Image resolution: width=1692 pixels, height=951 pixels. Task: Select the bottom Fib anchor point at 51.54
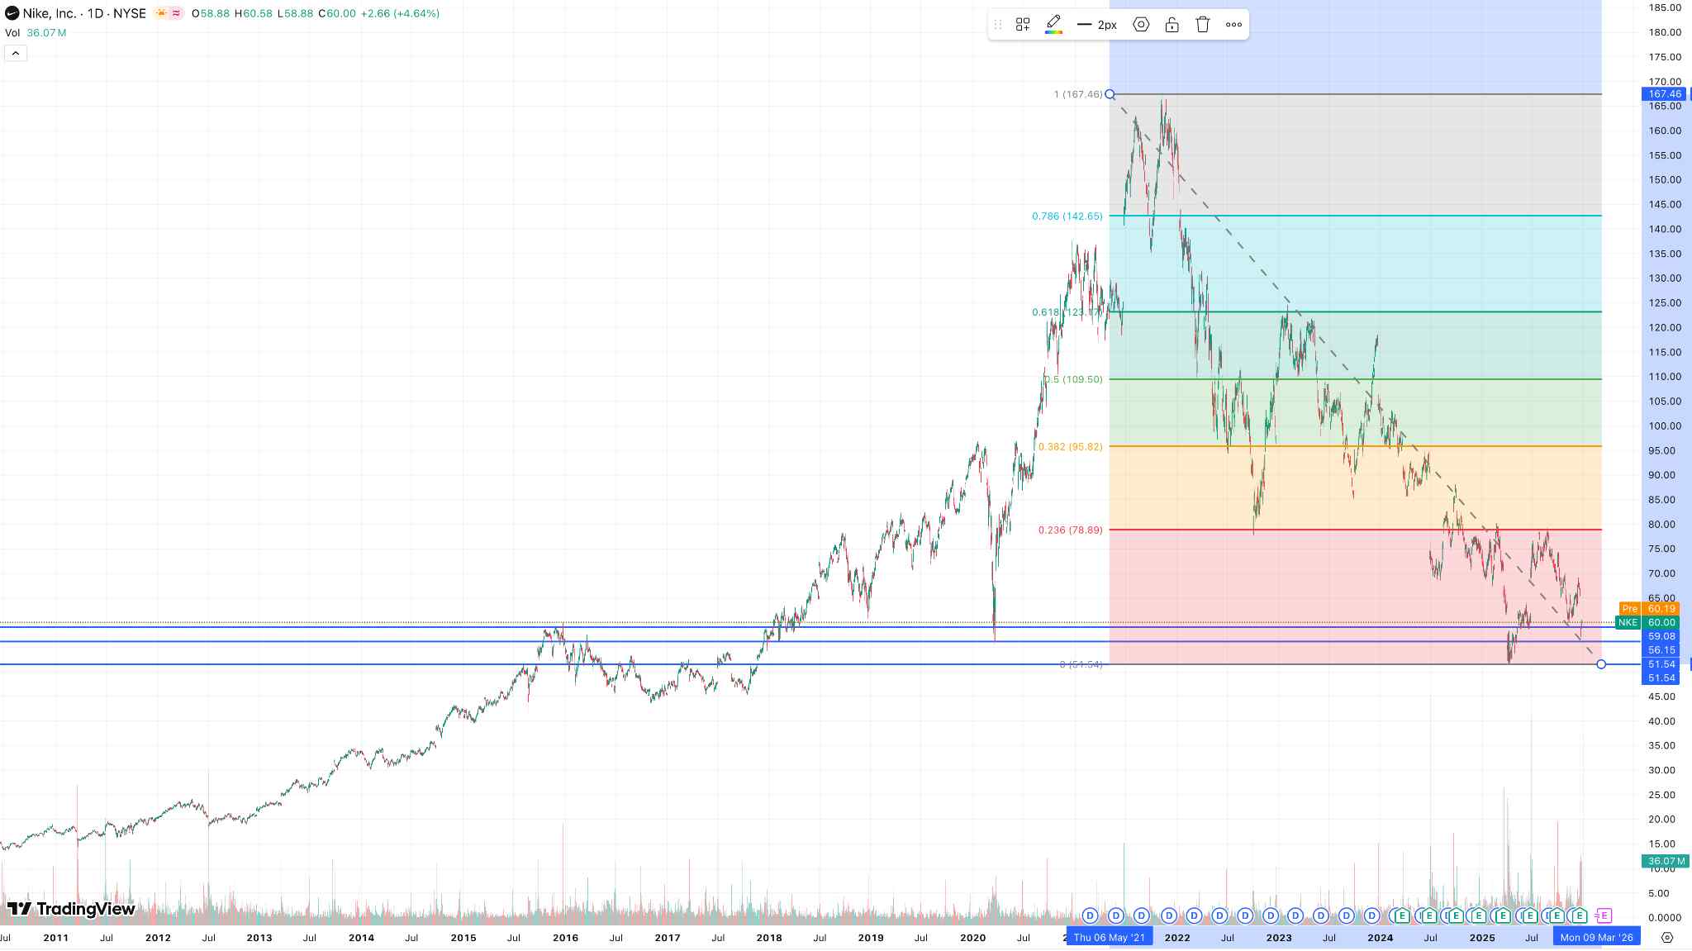tap(1601, 664)
